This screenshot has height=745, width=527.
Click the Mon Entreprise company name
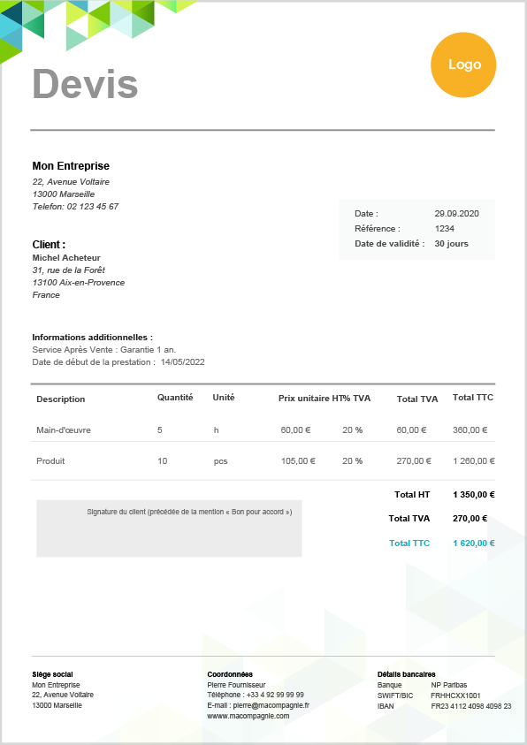coord(71,166)
